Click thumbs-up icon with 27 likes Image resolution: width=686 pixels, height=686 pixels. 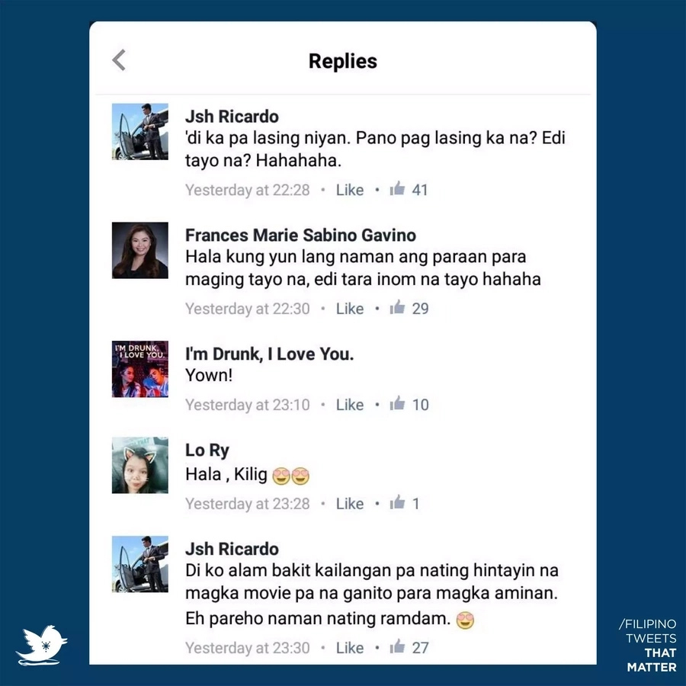click(397, 646)
